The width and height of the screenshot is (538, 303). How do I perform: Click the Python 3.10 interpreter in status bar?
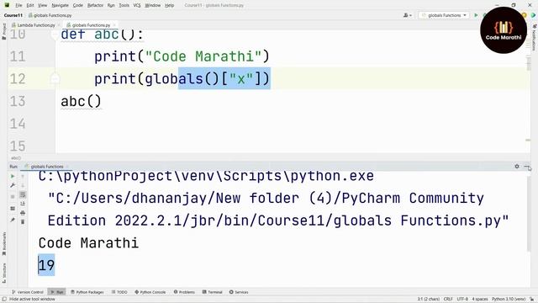click(x=509, y=300)
